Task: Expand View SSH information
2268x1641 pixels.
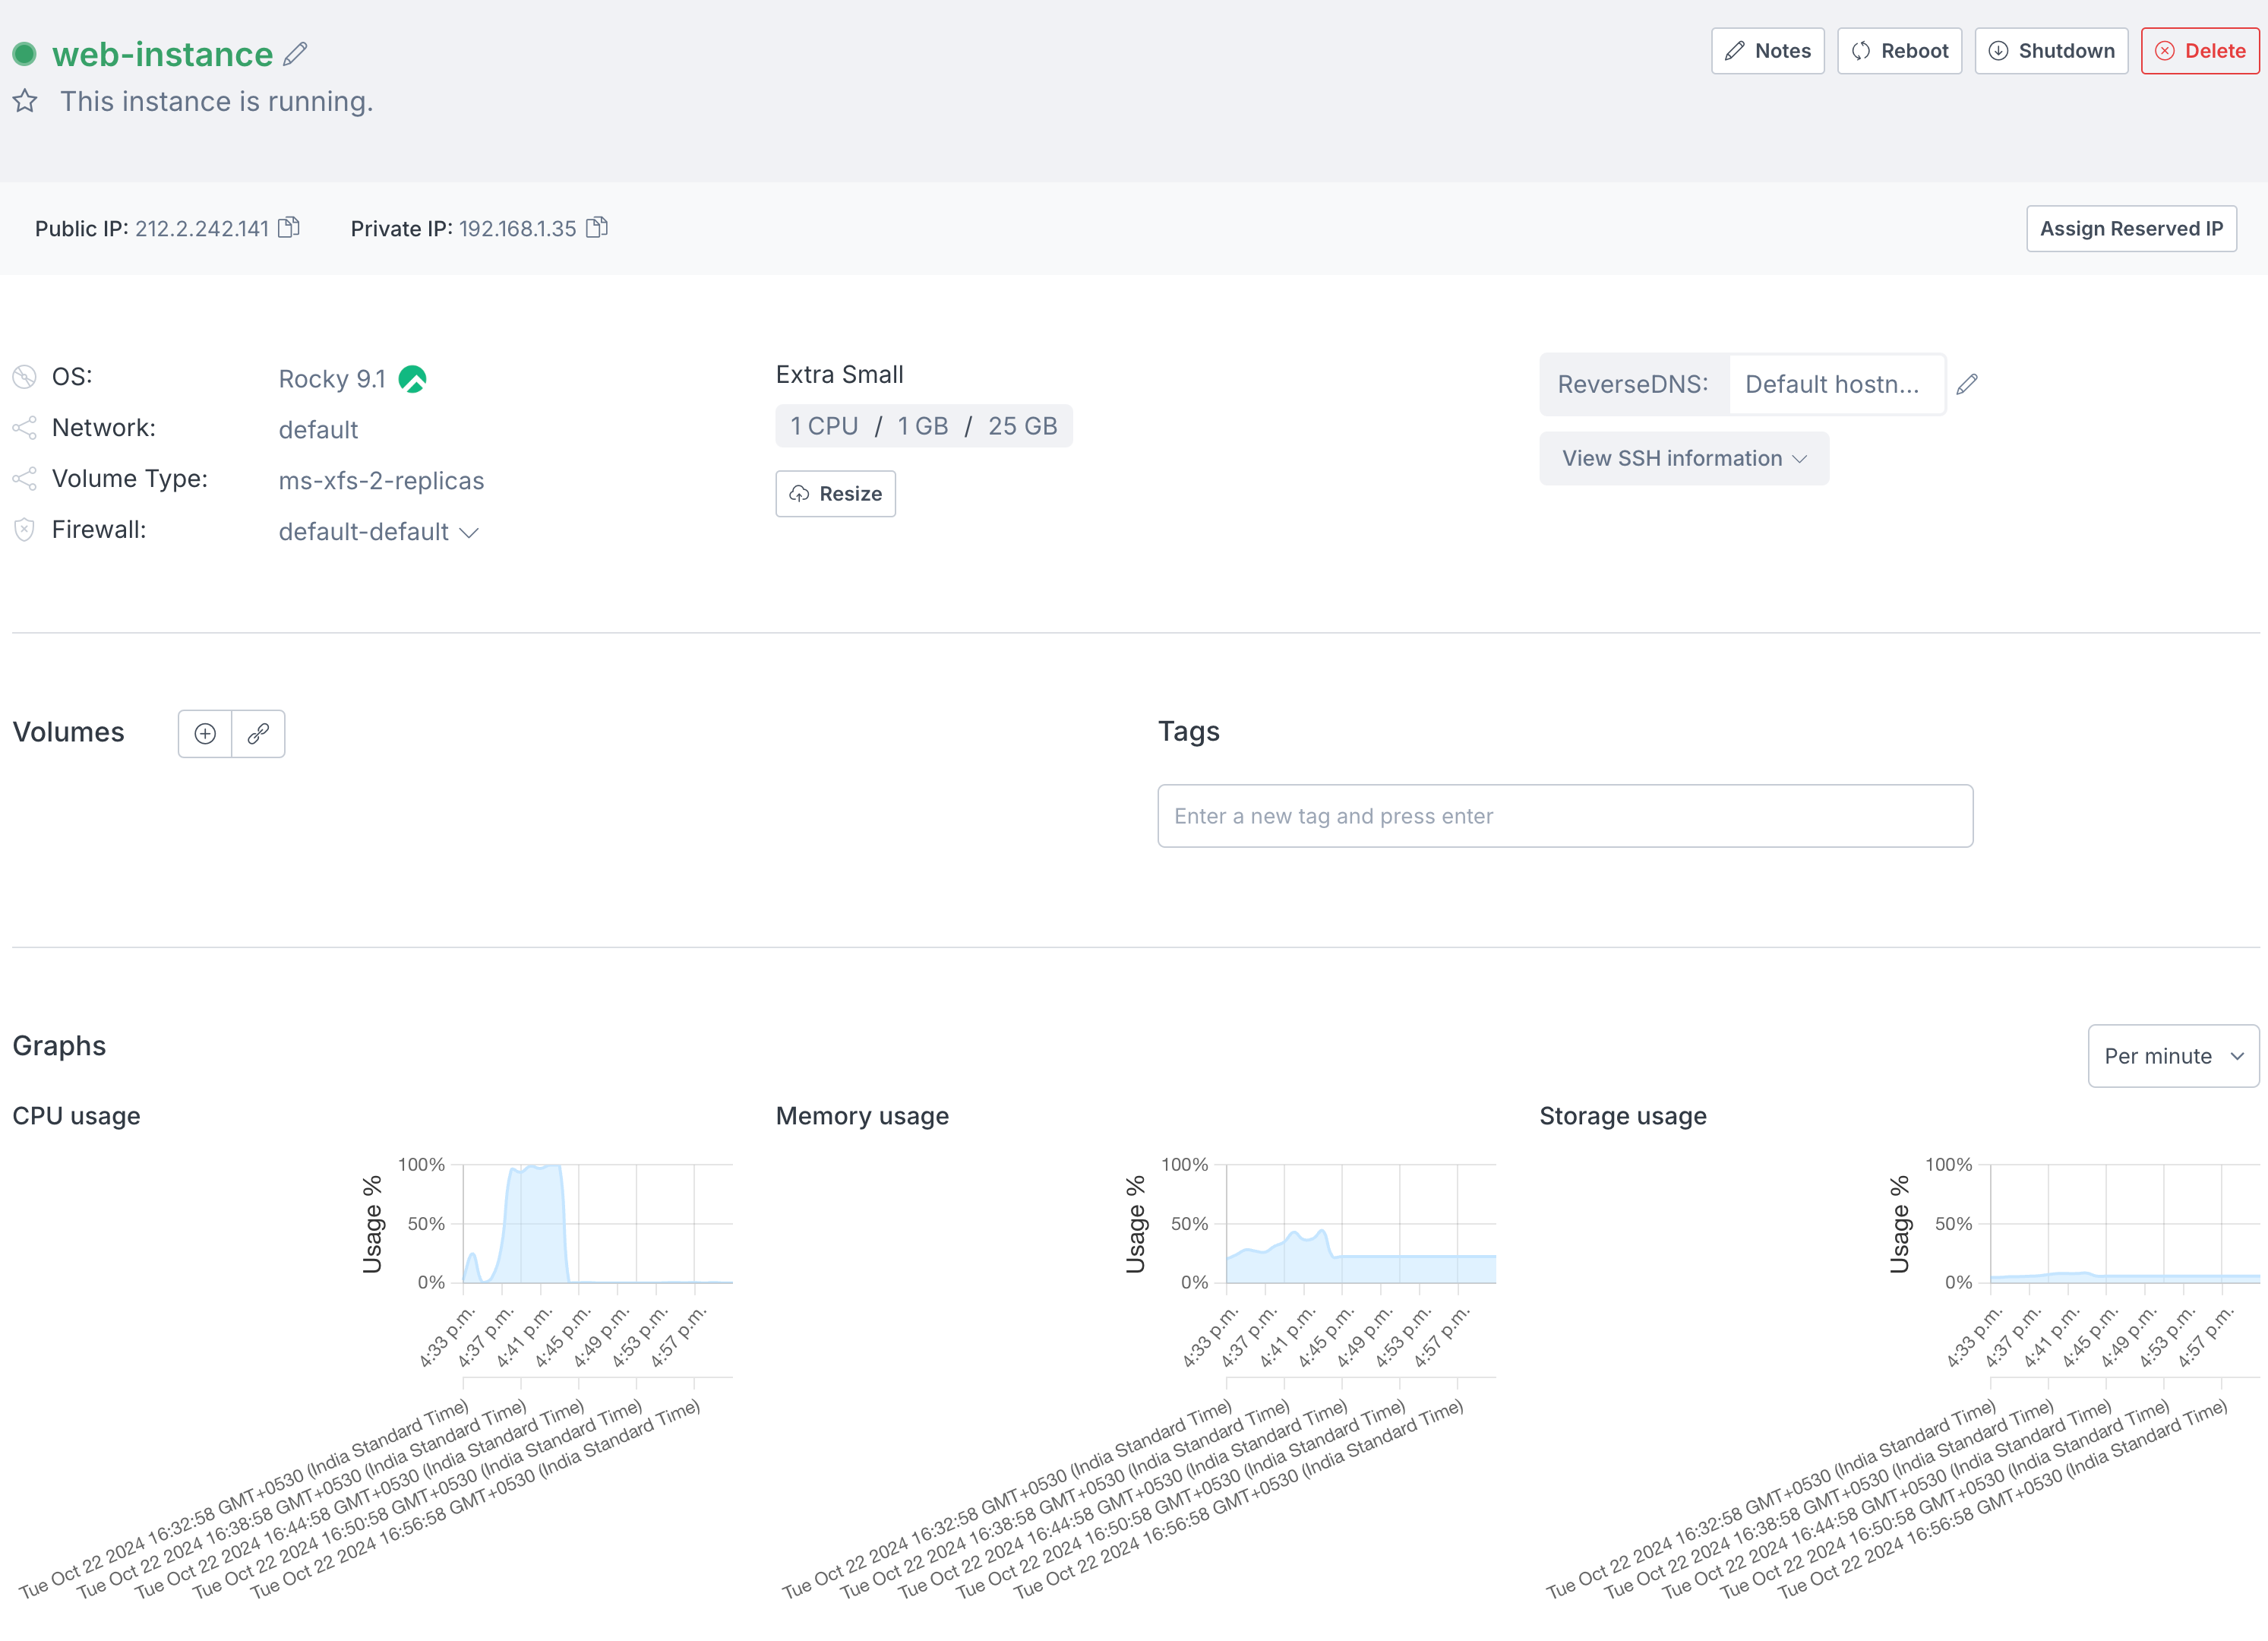Action: (x=1684, y=459)
